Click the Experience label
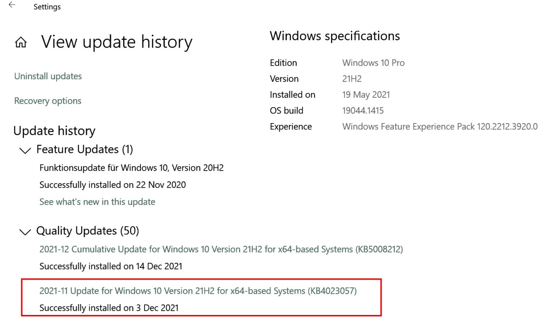The width and height of the screenshot is (551, 324). 291,127
